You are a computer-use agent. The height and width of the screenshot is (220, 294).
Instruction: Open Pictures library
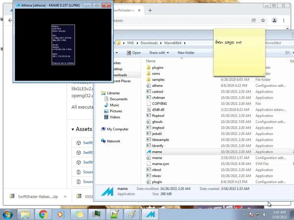(116, 111)
